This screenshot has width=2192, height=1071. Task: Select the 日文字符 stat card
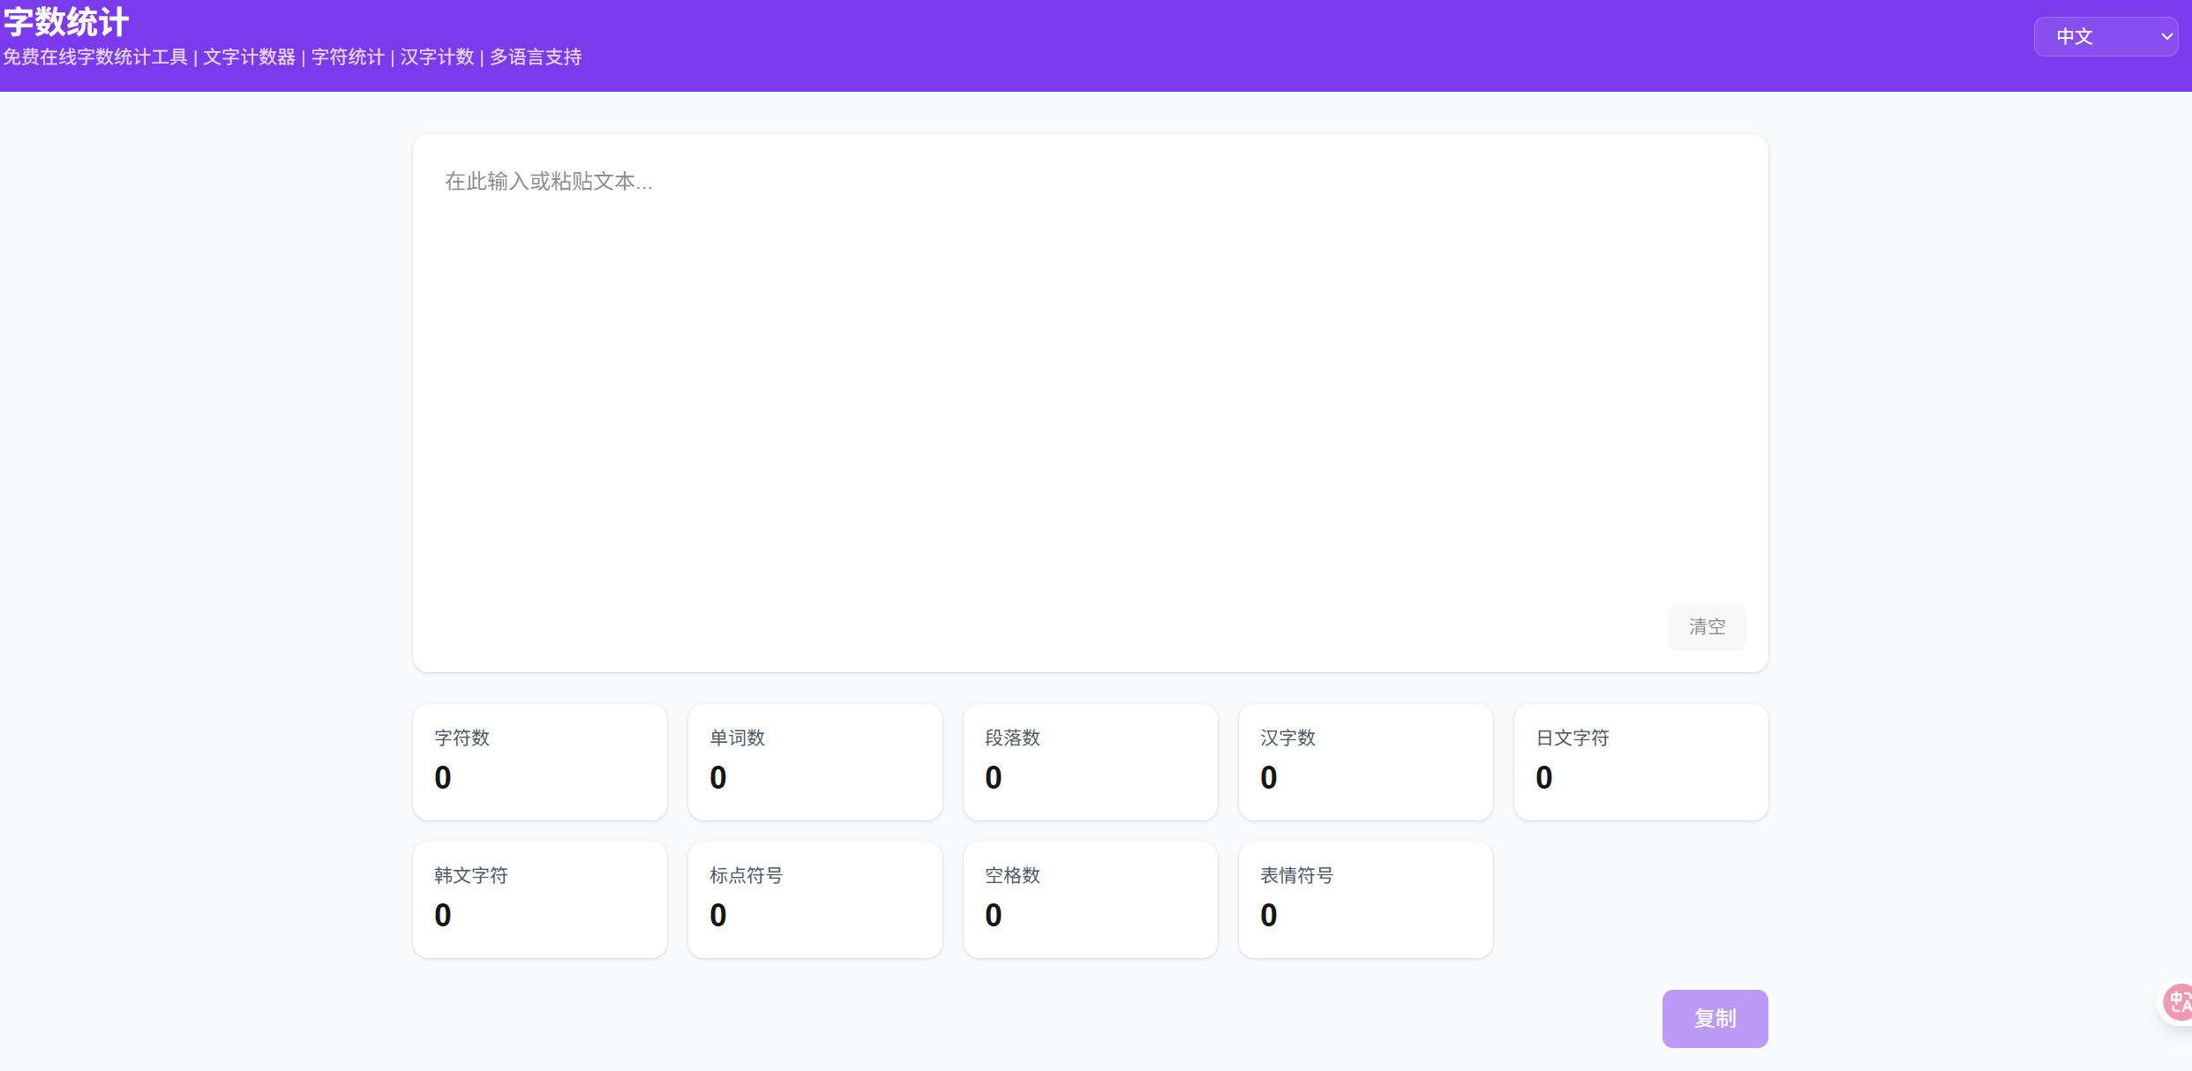(x=1640, y=761)
